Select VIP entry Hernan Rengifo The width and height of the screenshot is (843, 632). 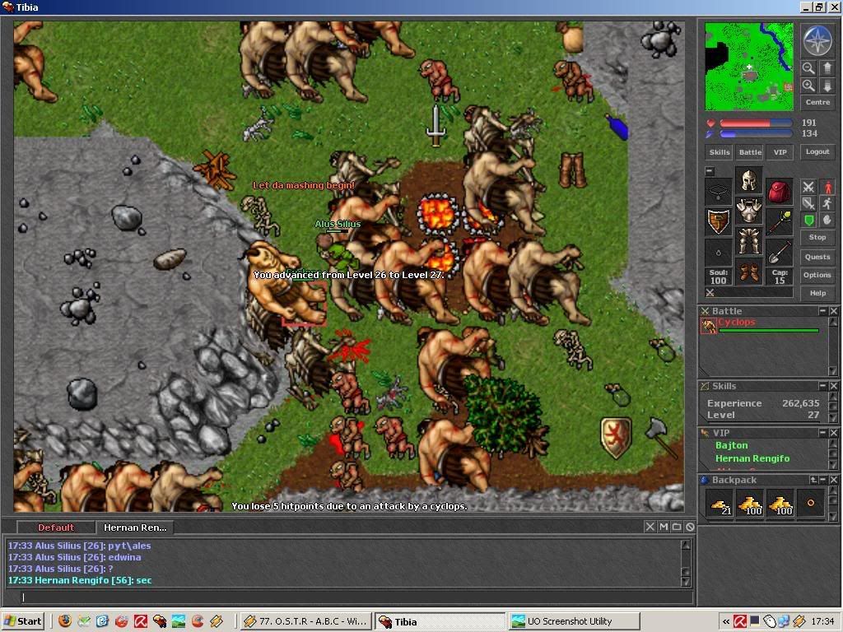tap(752, 458)
